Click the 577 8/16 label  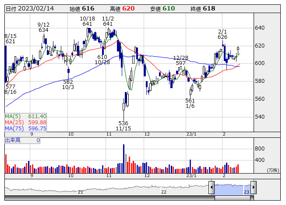tap(11, 89)
